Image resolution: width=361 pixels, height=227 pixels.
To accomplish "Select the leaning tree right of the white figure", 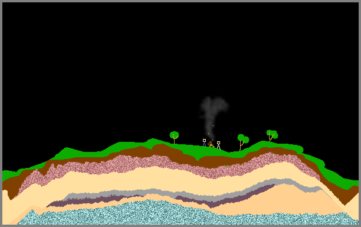I will pyautogui.click(x=242, y=142).
